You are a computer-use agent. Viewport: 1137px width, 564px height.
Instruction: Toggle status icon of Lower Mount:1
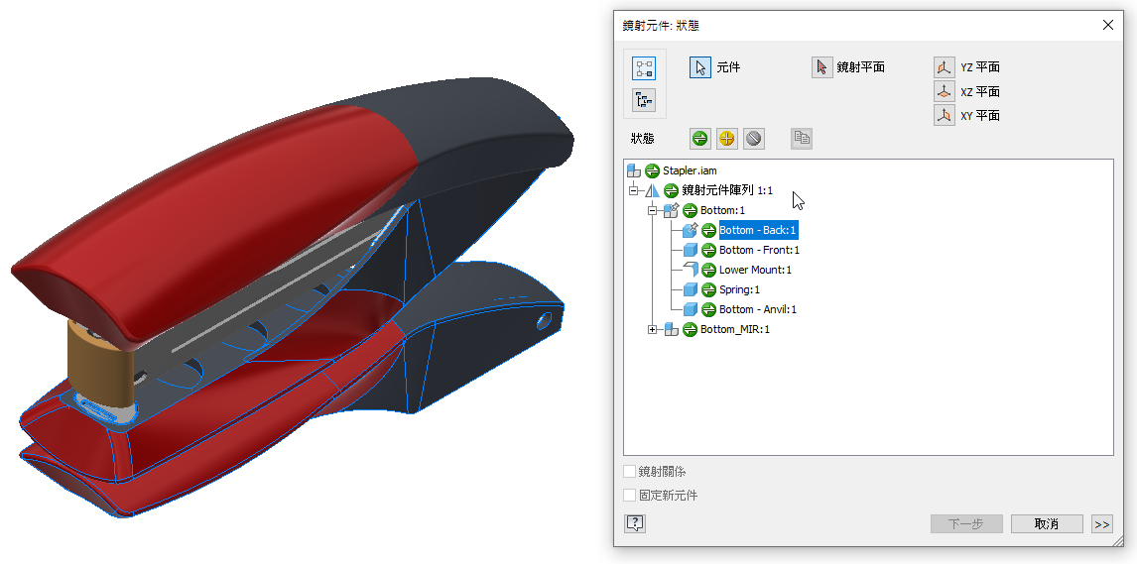(708, 270)
